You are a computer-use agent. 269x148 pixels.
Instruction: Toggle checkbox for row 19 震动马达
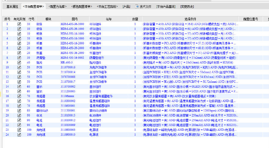click(x=19, y=110)
